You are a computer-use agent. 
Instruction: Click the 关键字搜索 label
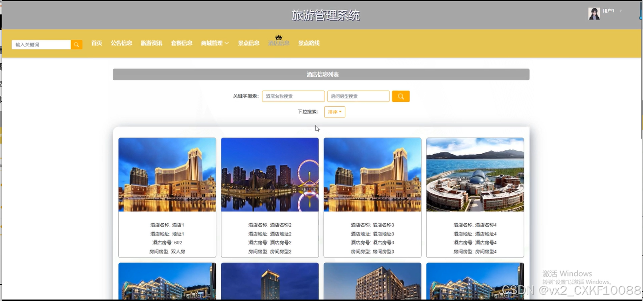[x=246, y=96]
